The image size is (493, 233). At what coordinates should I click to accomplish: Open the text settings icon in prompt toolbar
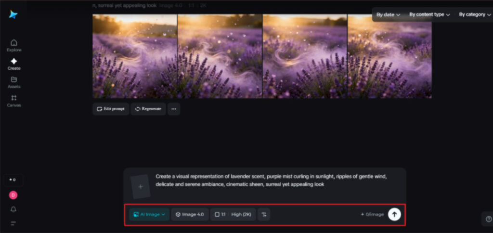264,214
